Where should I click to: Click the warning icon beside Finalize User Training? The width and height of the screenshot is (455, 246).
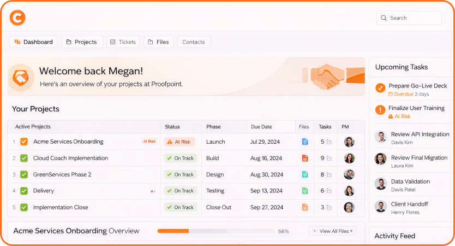pos(380,110)
